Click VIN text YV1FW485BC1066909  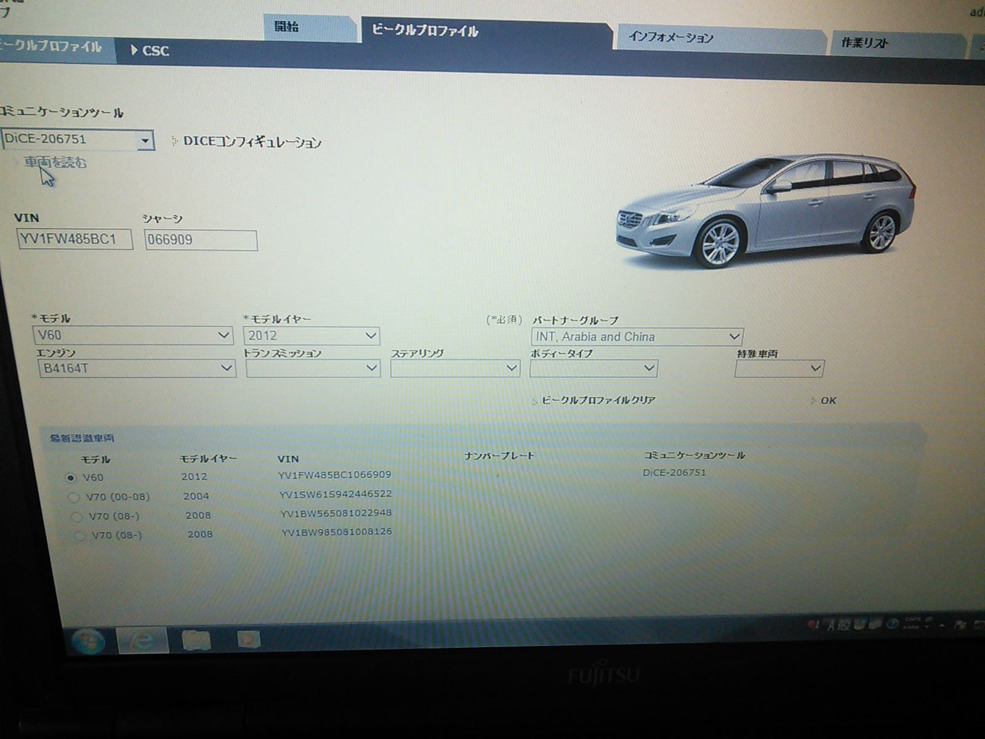pyautogui.click(x=334, y=475)
